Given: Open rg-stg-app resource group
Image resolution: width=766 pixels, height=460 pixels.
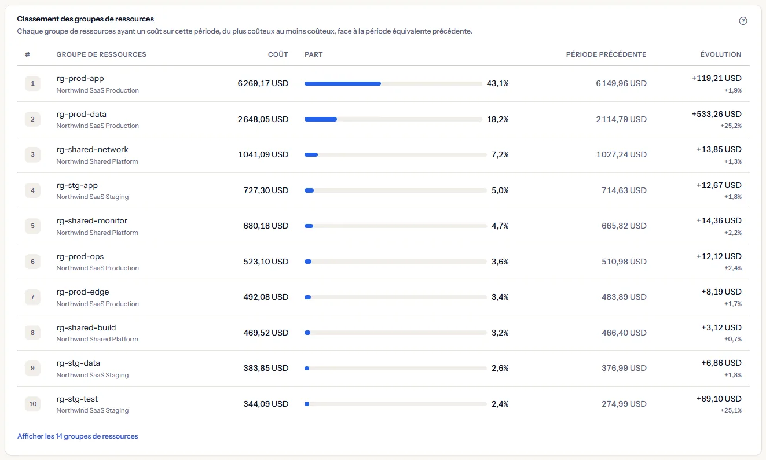Looking at the screenshot, I should 383,190.
